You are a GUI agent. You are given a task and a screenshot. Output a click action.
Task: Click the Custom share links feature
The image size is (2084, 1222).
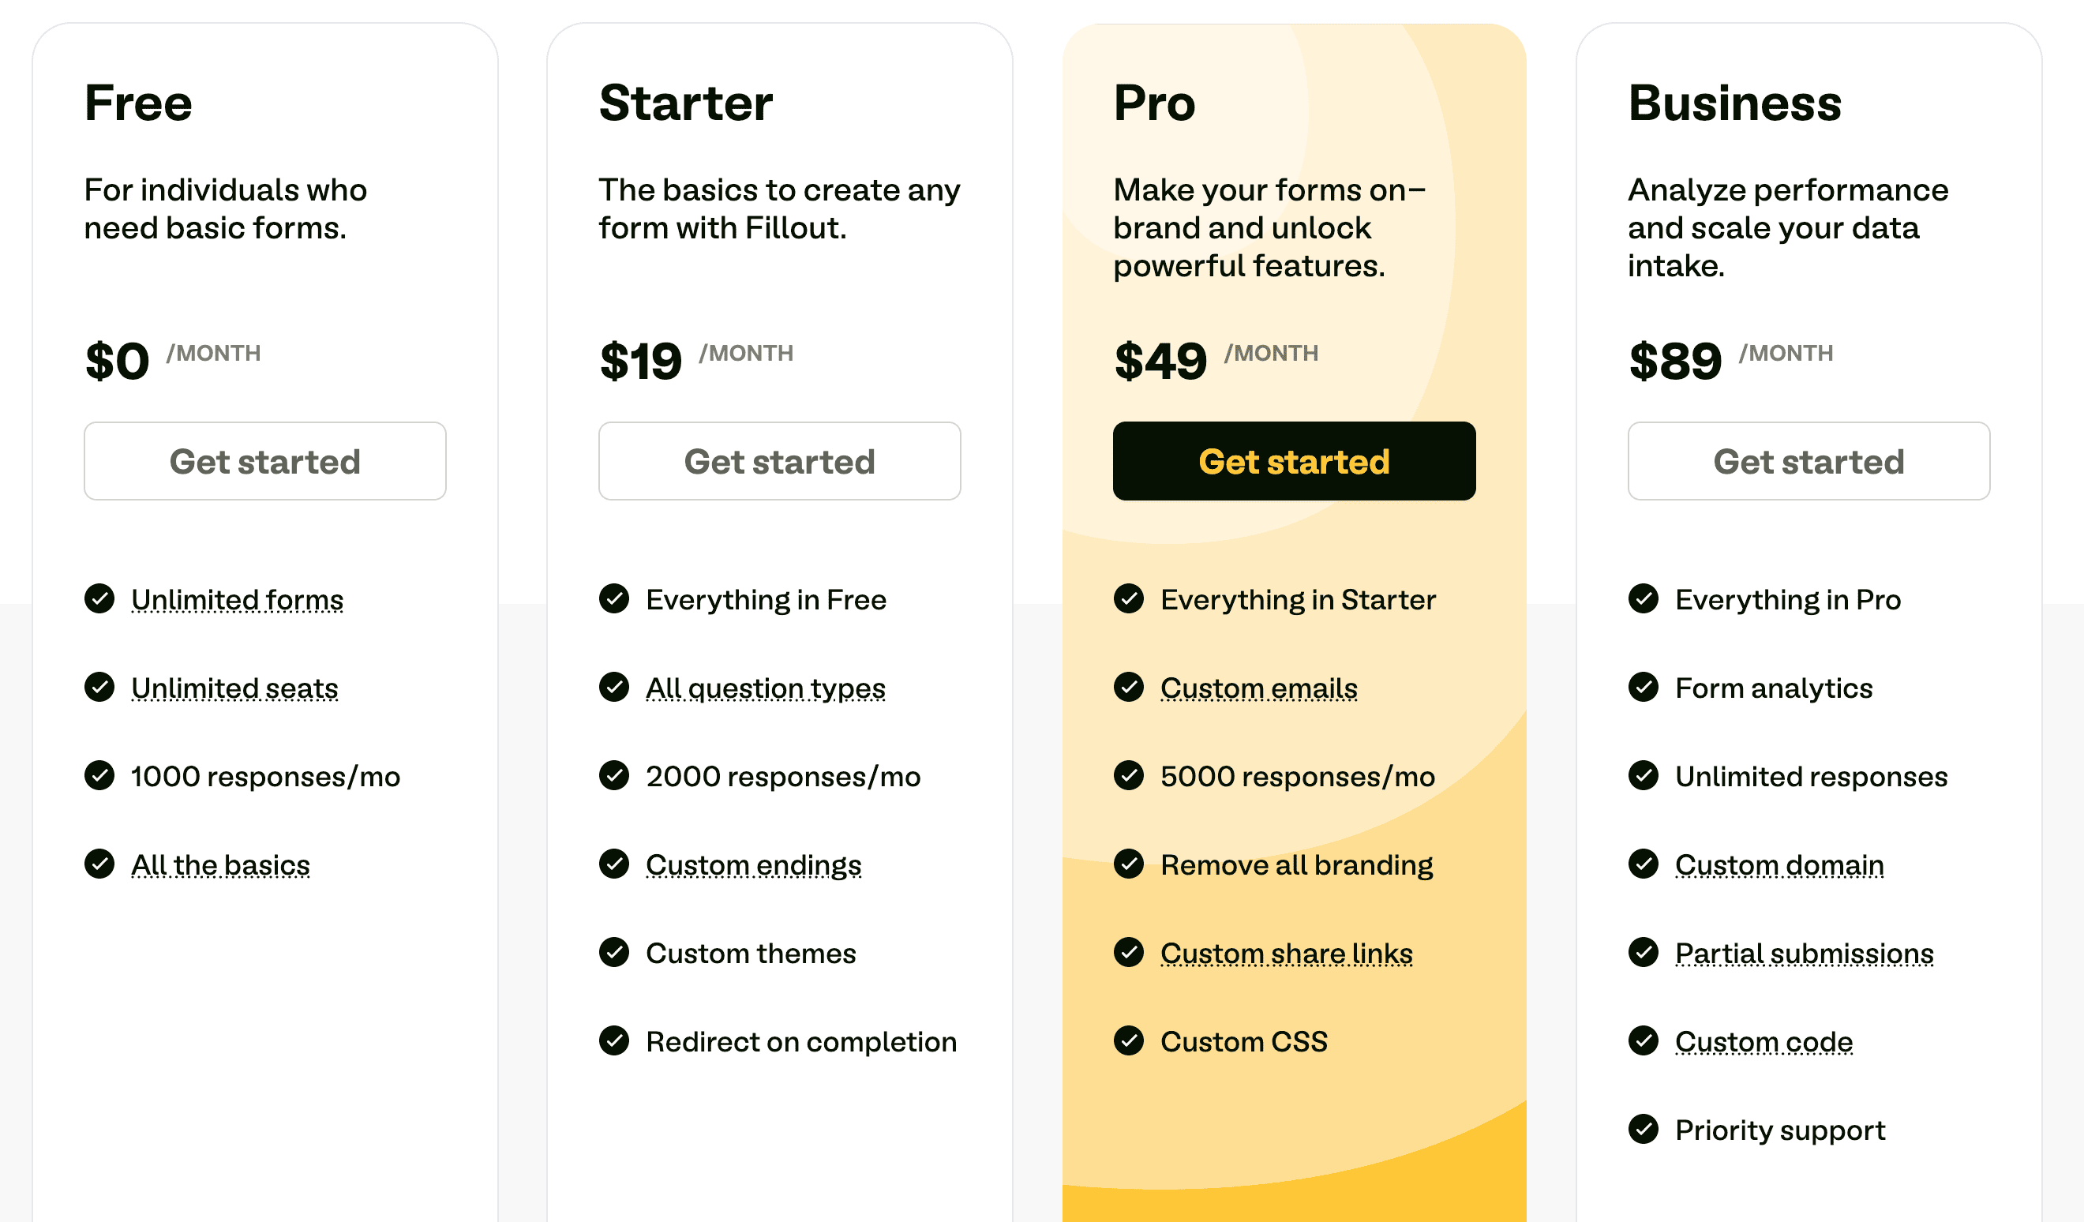(1286, 954)
